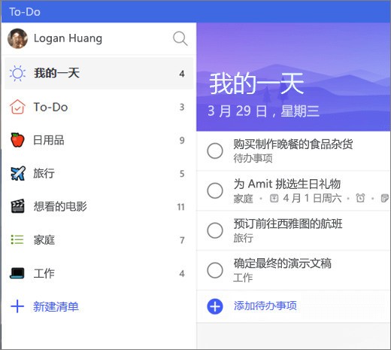Open the 家庭 list in sidebar
391x350 pixels.
pyautogui.click(x=99, y=240)
